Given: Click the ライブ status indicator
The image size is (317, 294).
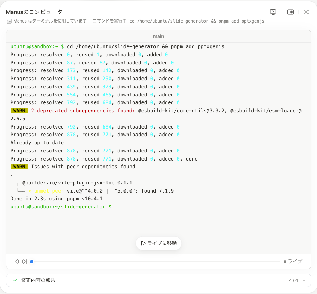Looking at the screenshot, I should click(293, 262).
